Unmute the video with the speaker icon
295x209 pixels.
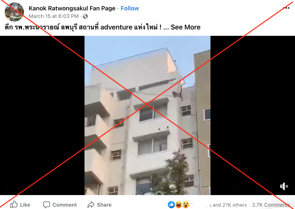click(284, 186)
